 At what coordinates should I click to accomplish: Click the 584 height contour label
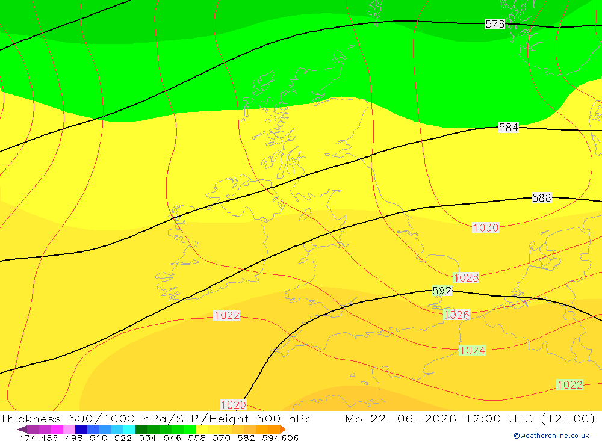point(508,128)
